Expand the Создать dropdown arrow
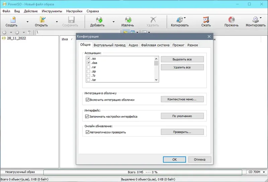Image resolution: width=268 pixels, height=182 pixels. point(27,22)
